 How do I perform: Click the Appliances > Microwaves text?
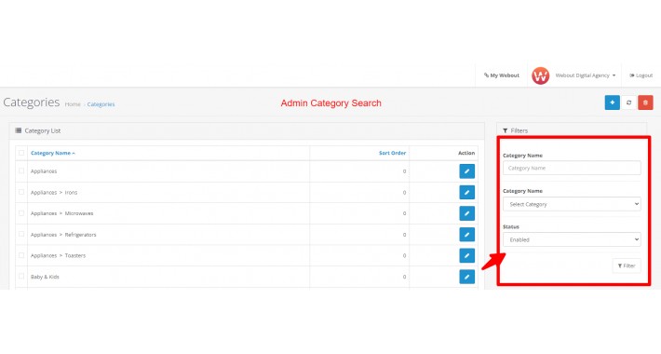point(62,213)
